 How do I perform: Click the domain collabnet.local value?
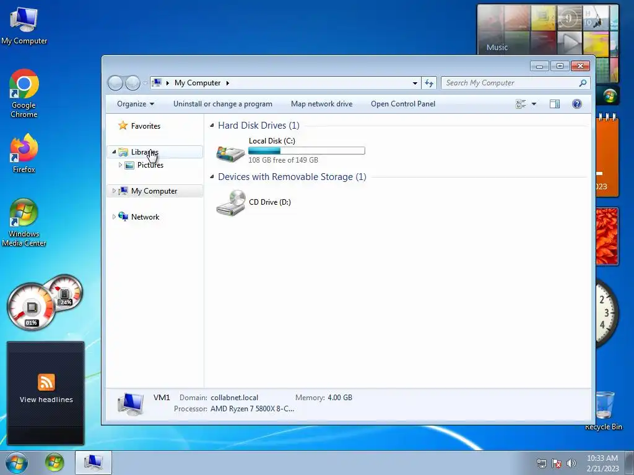click(234, 398)
